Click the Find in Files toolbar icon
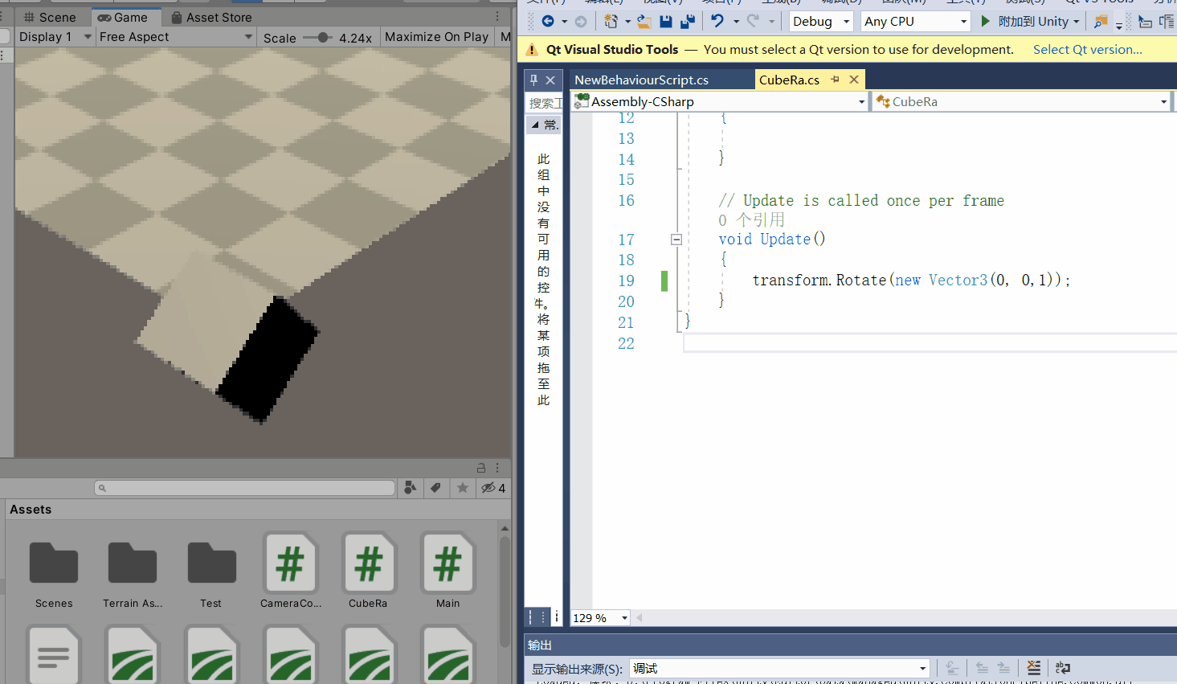This screenshot has height=684, width=1177. click(x=1101, y=22)
